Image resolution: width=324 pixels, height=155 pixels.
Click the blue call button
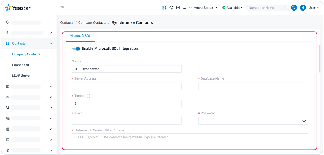[294, 8]
